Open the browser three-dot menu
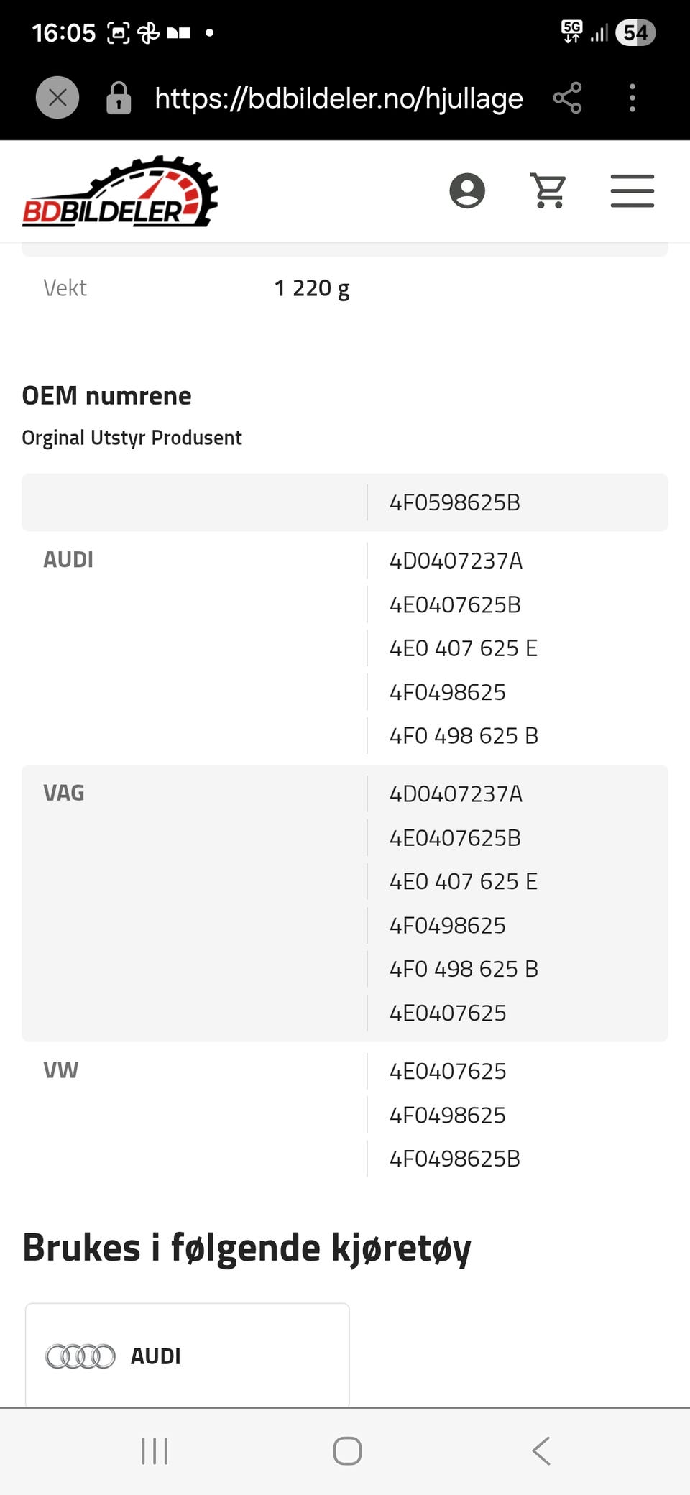690x1495 pixels. click(632, 98)
